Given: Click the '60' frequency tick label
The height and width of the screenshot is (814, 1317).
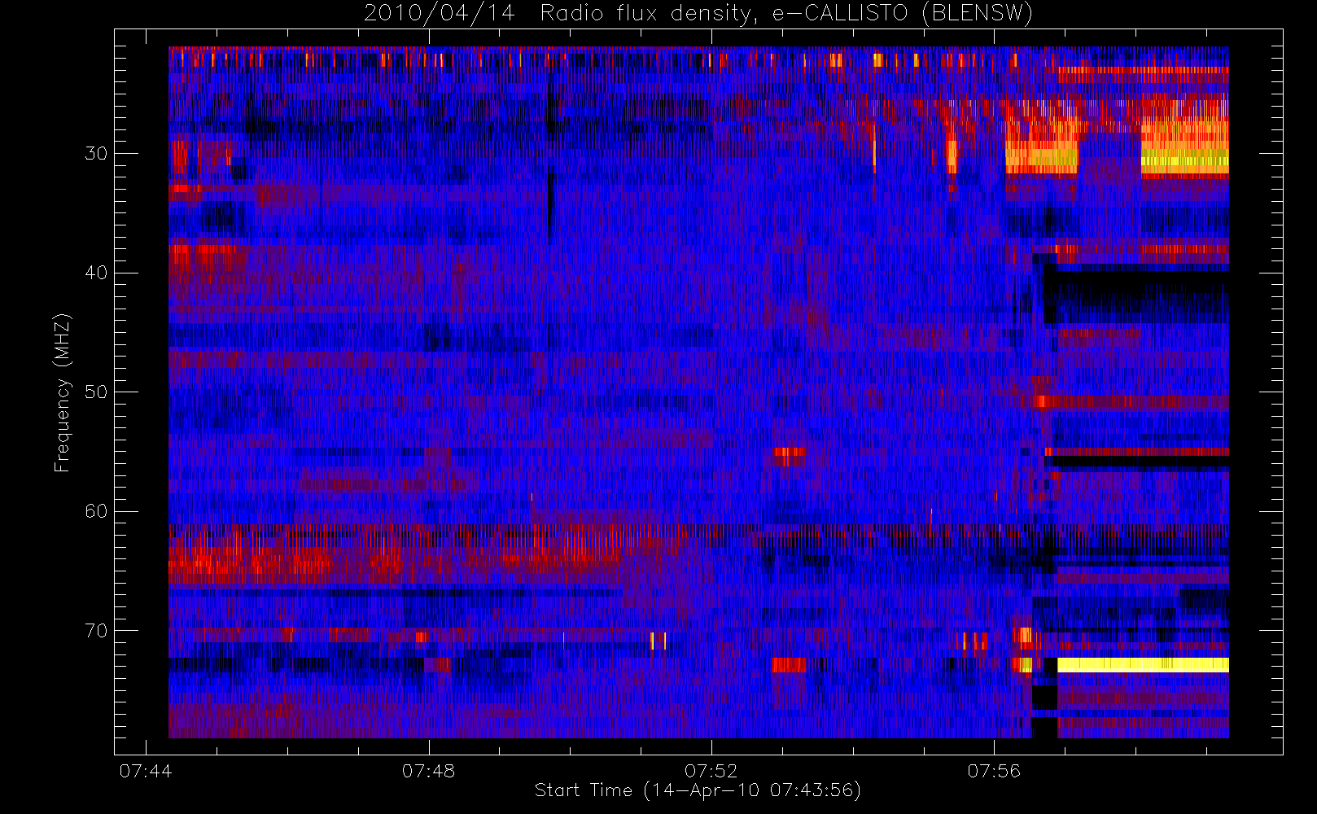Looking at the screenshot, I should coord(96,511).
